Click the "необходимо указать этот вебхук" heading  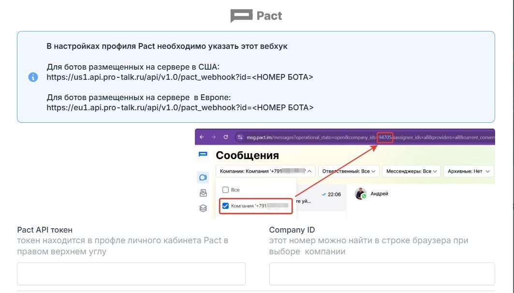[x=222, y=46]
